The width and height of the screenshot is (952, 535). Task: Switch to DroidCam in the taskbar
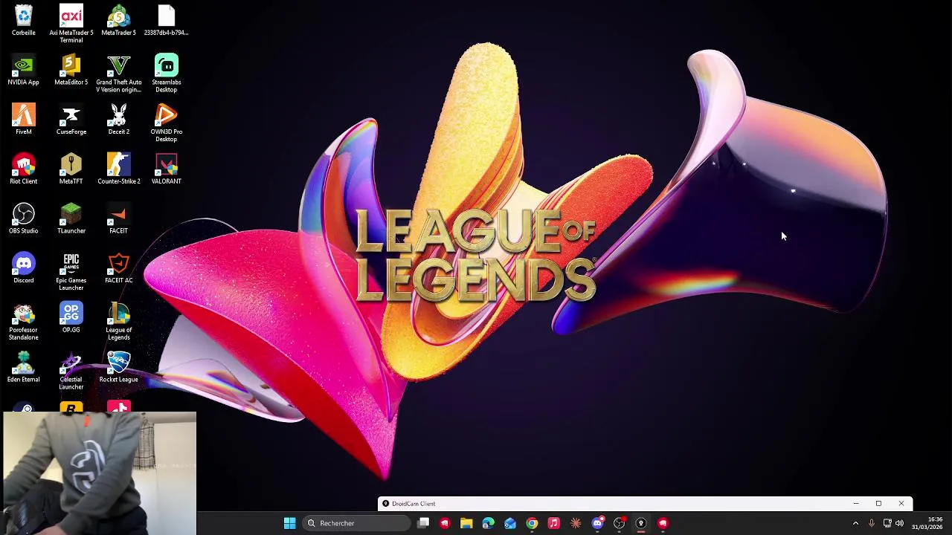point(641,523)
